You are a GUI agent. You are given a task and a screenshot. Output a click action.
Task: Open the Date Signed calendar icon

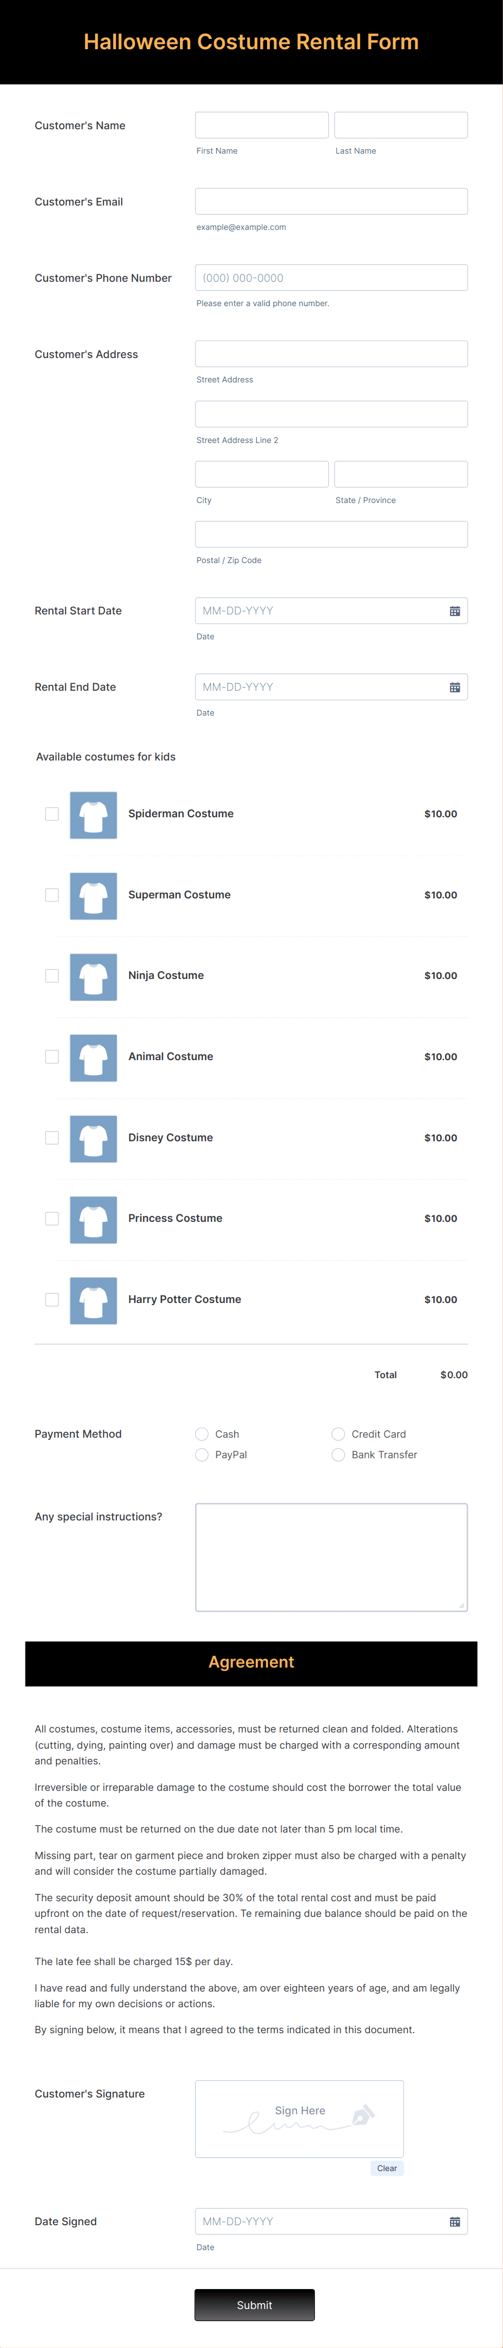(455, 2221)
